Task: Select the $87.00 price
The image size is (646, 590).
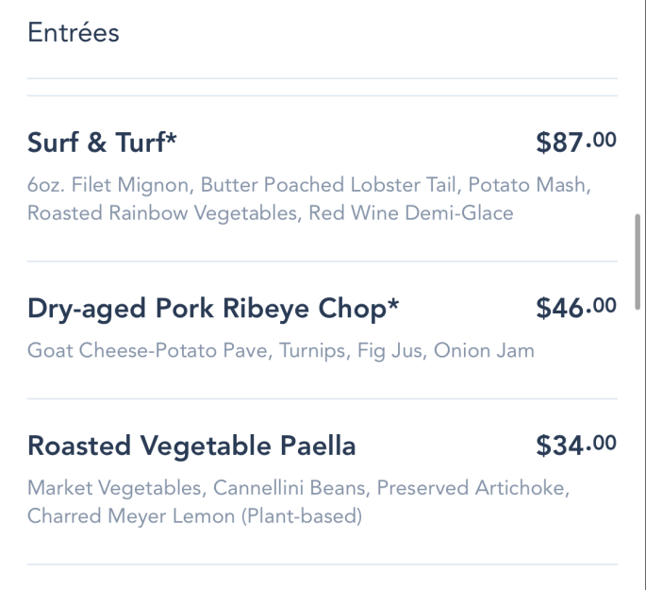Action: click(x=576, y=143)
